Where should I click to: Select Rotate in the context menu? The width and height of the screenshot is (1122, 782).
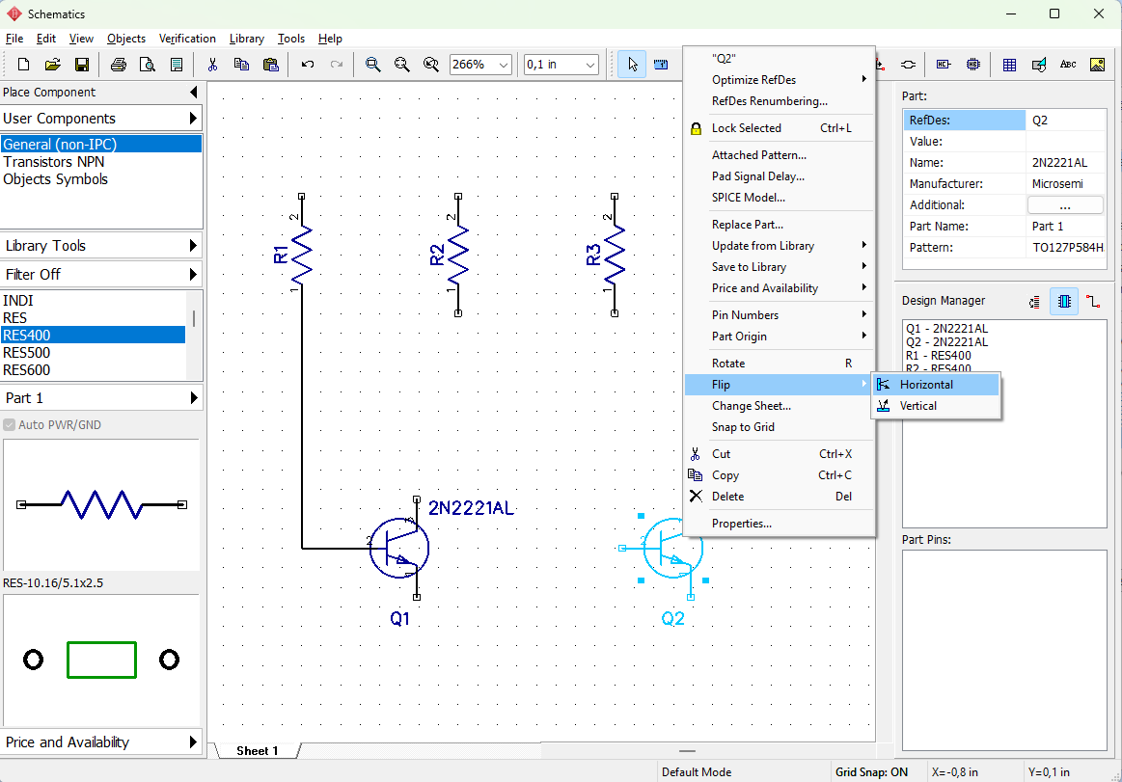pos(780,364)
